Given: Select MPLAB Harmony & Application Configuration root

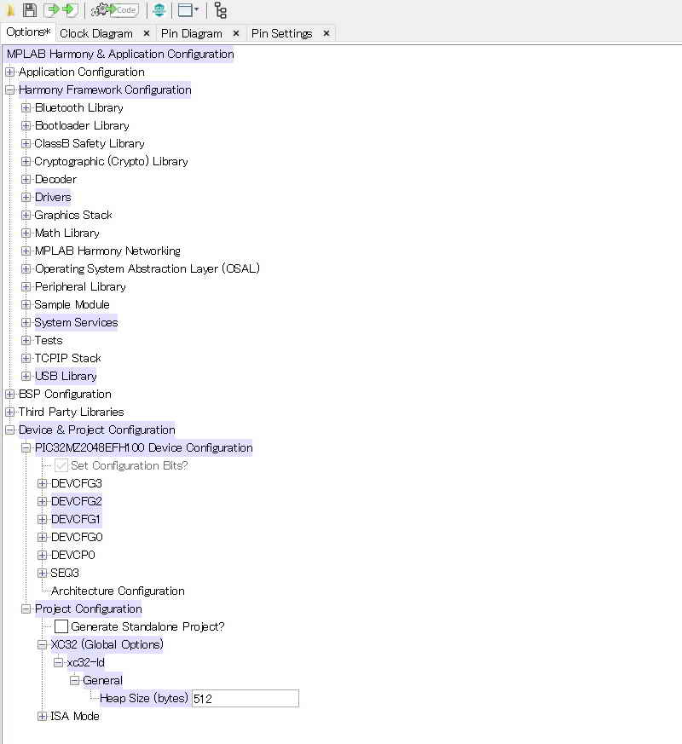Looking at the screenshot, I should click(120, 54).
